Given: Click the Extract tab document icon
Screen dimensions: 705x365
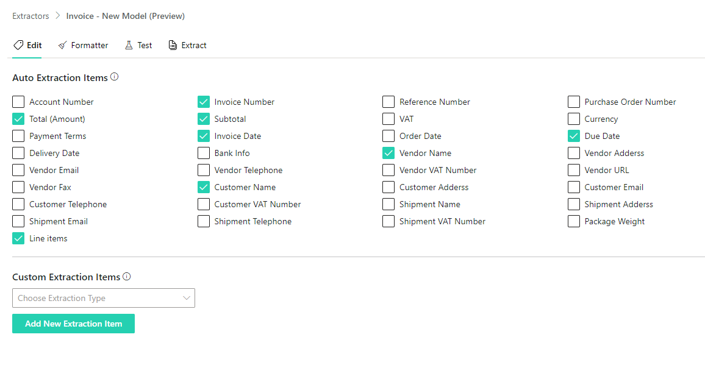Looking at the screenshot, I should click(x=173, y=45).
